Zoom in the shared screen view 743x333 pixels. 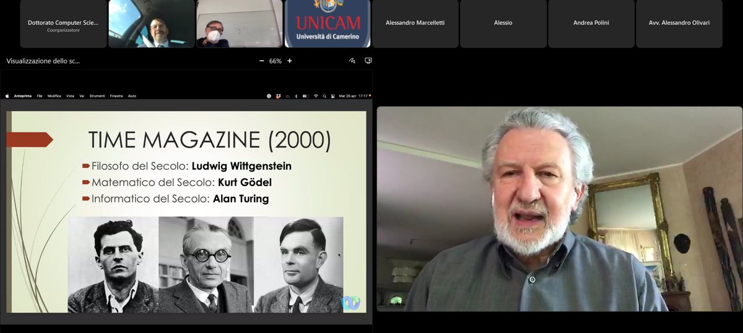coord(289,61)
